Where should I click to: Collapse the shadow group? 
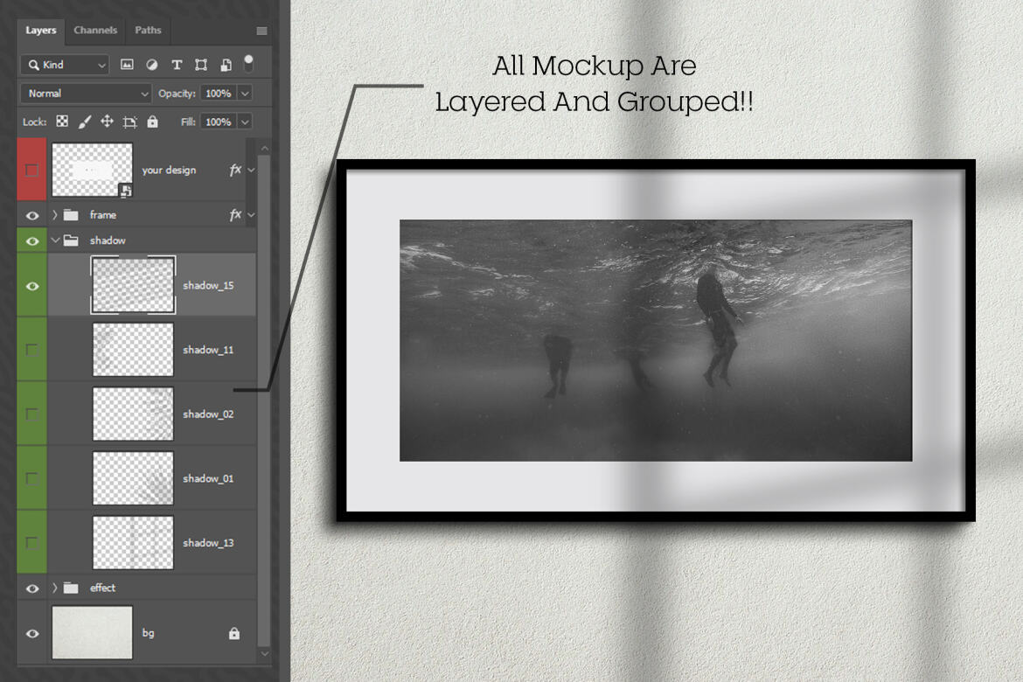[x=54, y=240]
